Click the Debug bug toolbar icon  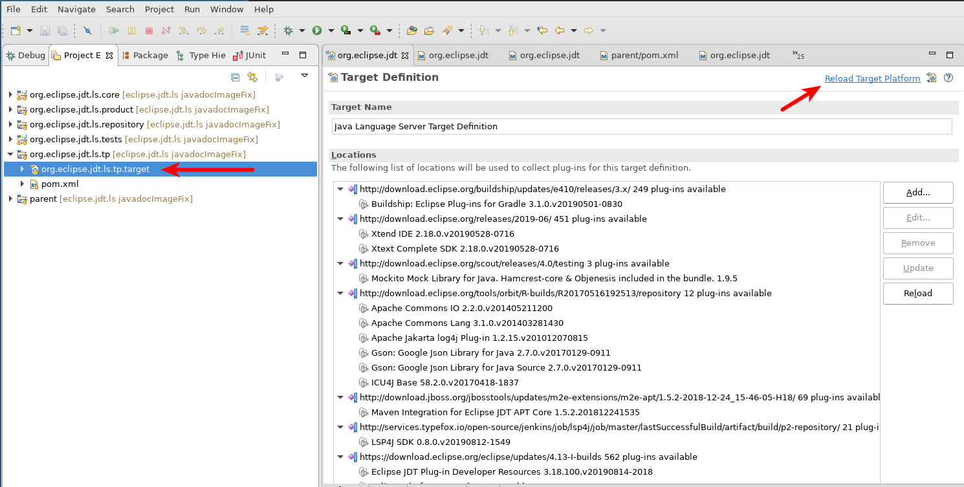288,30
